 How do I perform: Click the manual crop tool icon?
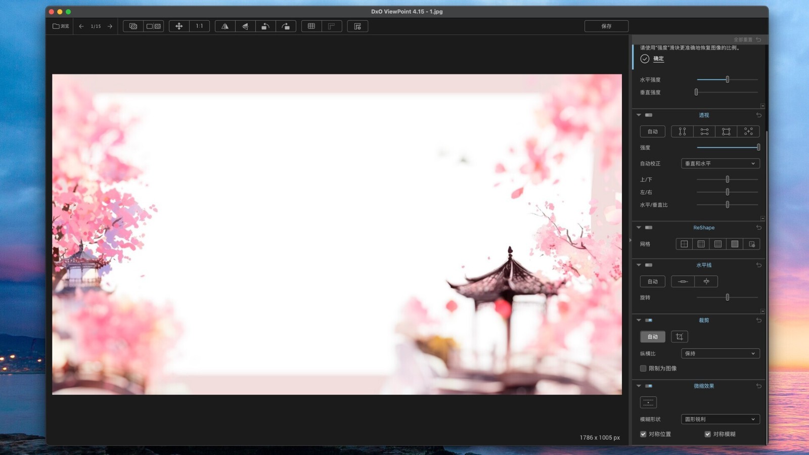click(680, 337)
